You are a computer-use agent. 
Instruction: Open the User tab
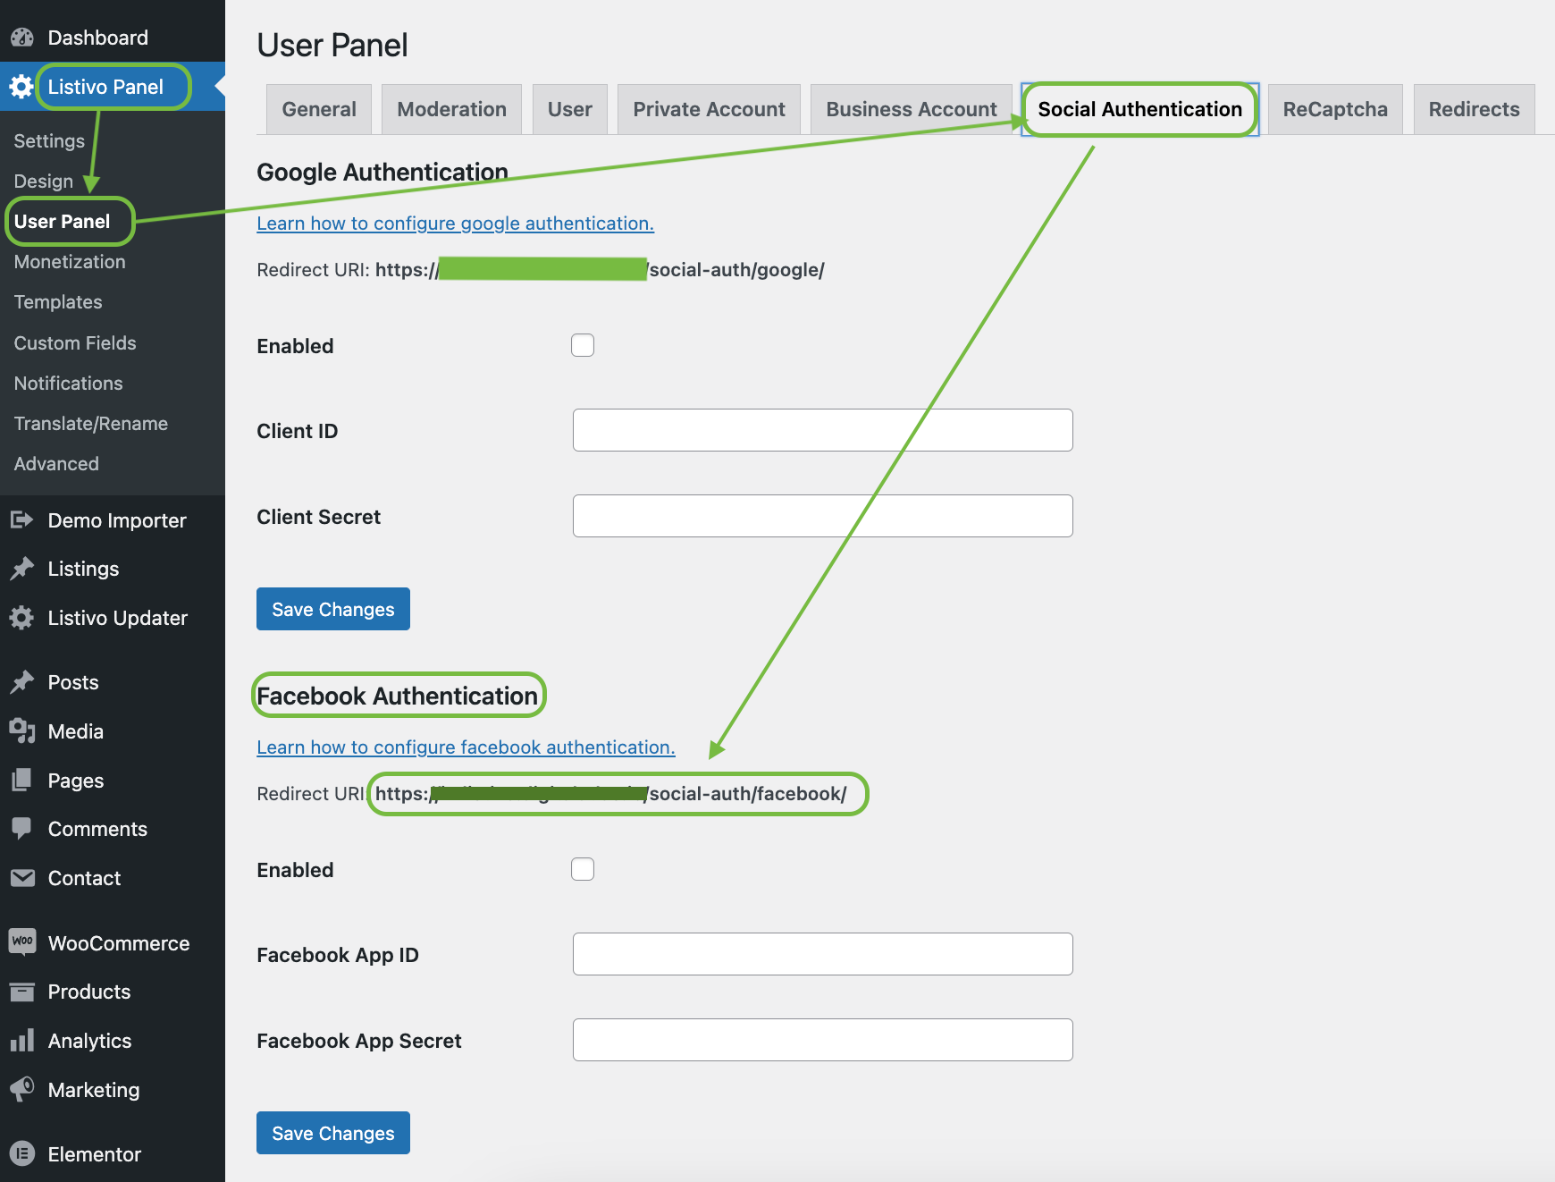(x=570, y=109)
